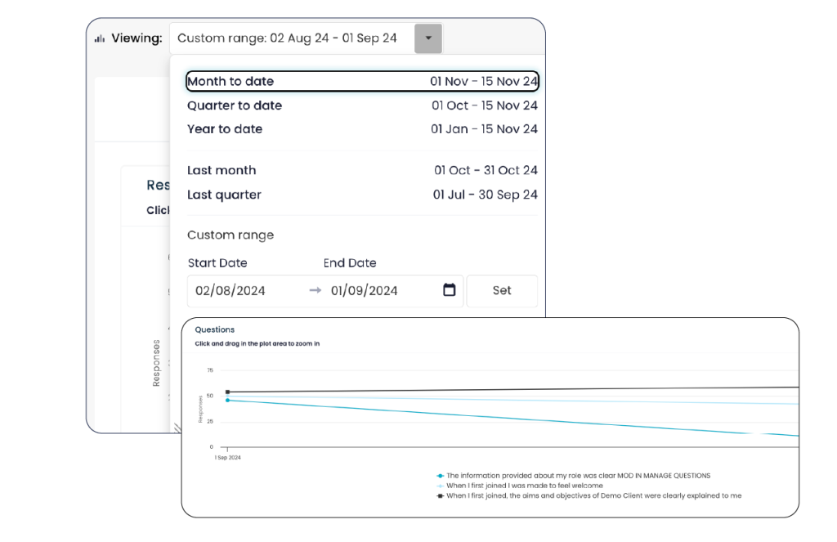Select Last quarter option
Screen dimensions: 837x542
(362, 195)
